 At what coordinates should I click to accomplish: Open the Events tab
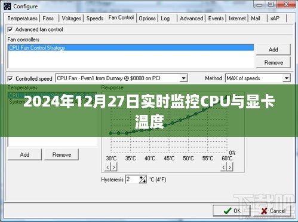click(216, 19)
